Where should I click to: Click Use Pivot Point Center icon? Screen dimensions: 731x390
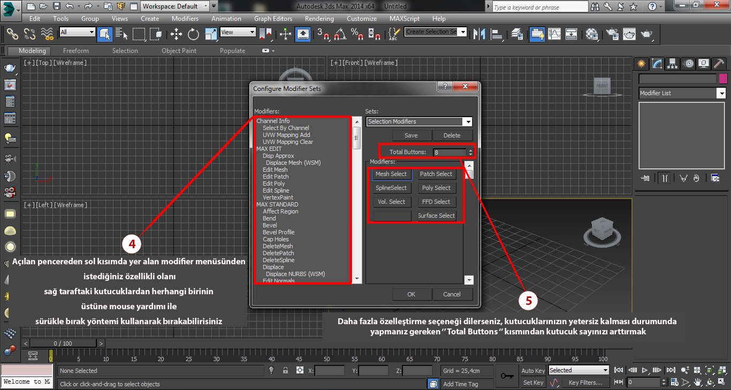tap(265, 34)
